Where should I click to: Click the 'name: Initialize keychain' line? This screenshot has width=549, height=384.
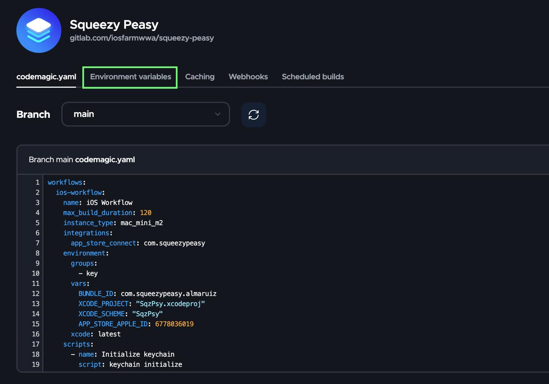click(123, 354)
